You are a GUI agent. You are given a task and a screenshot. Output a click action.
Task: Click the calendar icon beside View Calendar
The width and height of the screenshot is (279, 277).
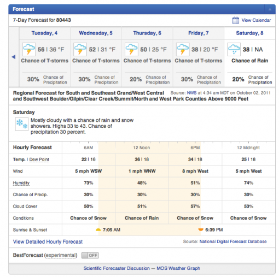[235, 20]
